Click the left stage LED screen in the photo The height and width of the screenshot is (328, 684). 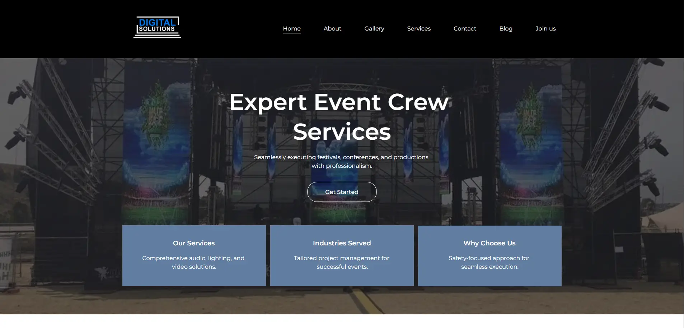click(x=157, y=144)
